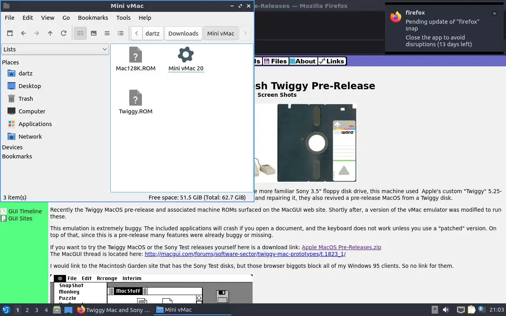Switch to detailed list view
This screenshot has height=316, width=506.
[121, 34]
